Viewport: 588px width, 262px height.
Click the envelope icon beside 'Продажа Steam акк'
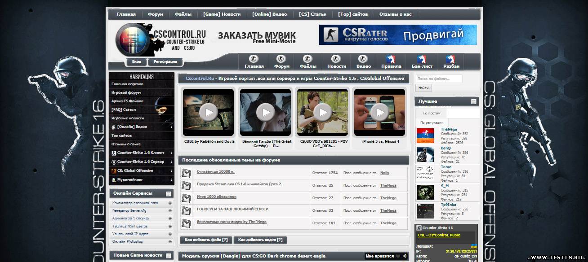click(x=187, y=185)
